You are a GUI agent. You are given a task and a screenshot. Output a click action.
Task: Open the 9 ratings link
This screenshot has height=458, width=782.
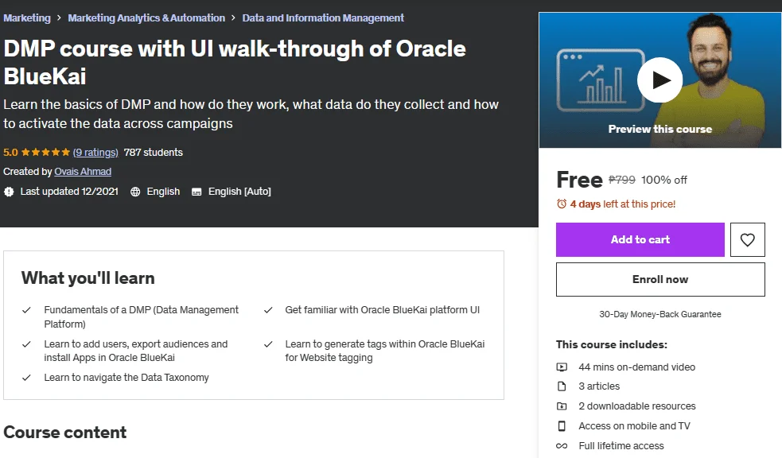coord(95,153)
